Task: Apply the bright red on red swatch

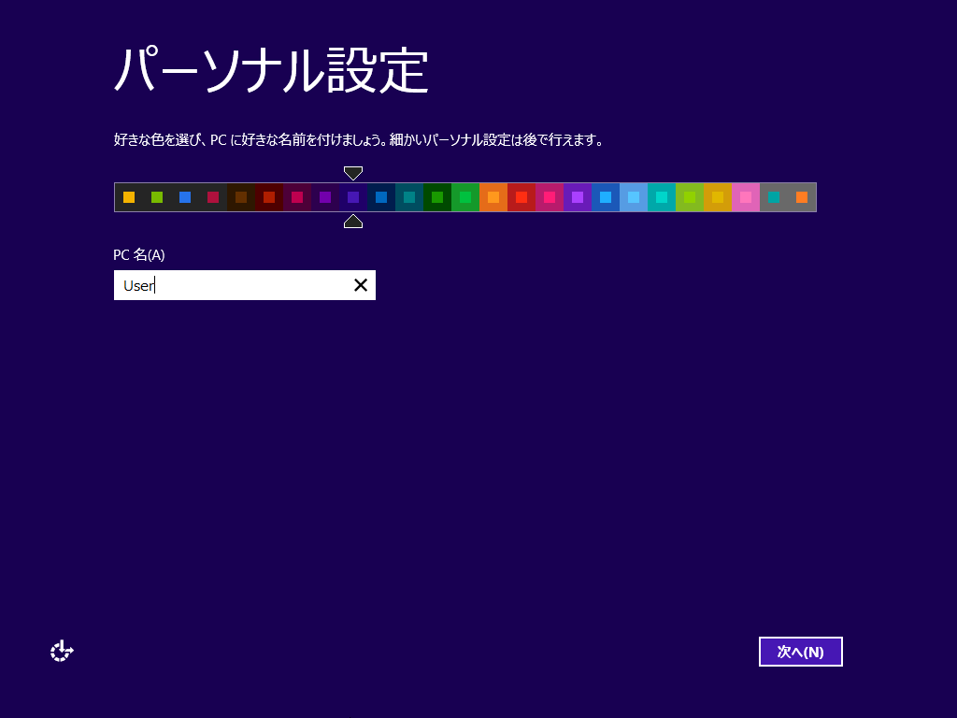Action: (521, 197)
